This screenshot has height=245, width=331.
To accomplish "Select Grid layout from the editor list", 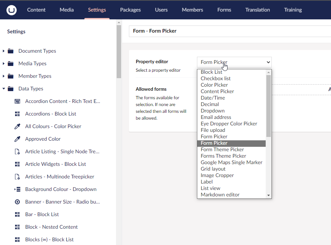I will [x=213, y=169].
